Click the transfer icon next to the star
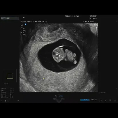Screen dimensions: 118x118 110,101
